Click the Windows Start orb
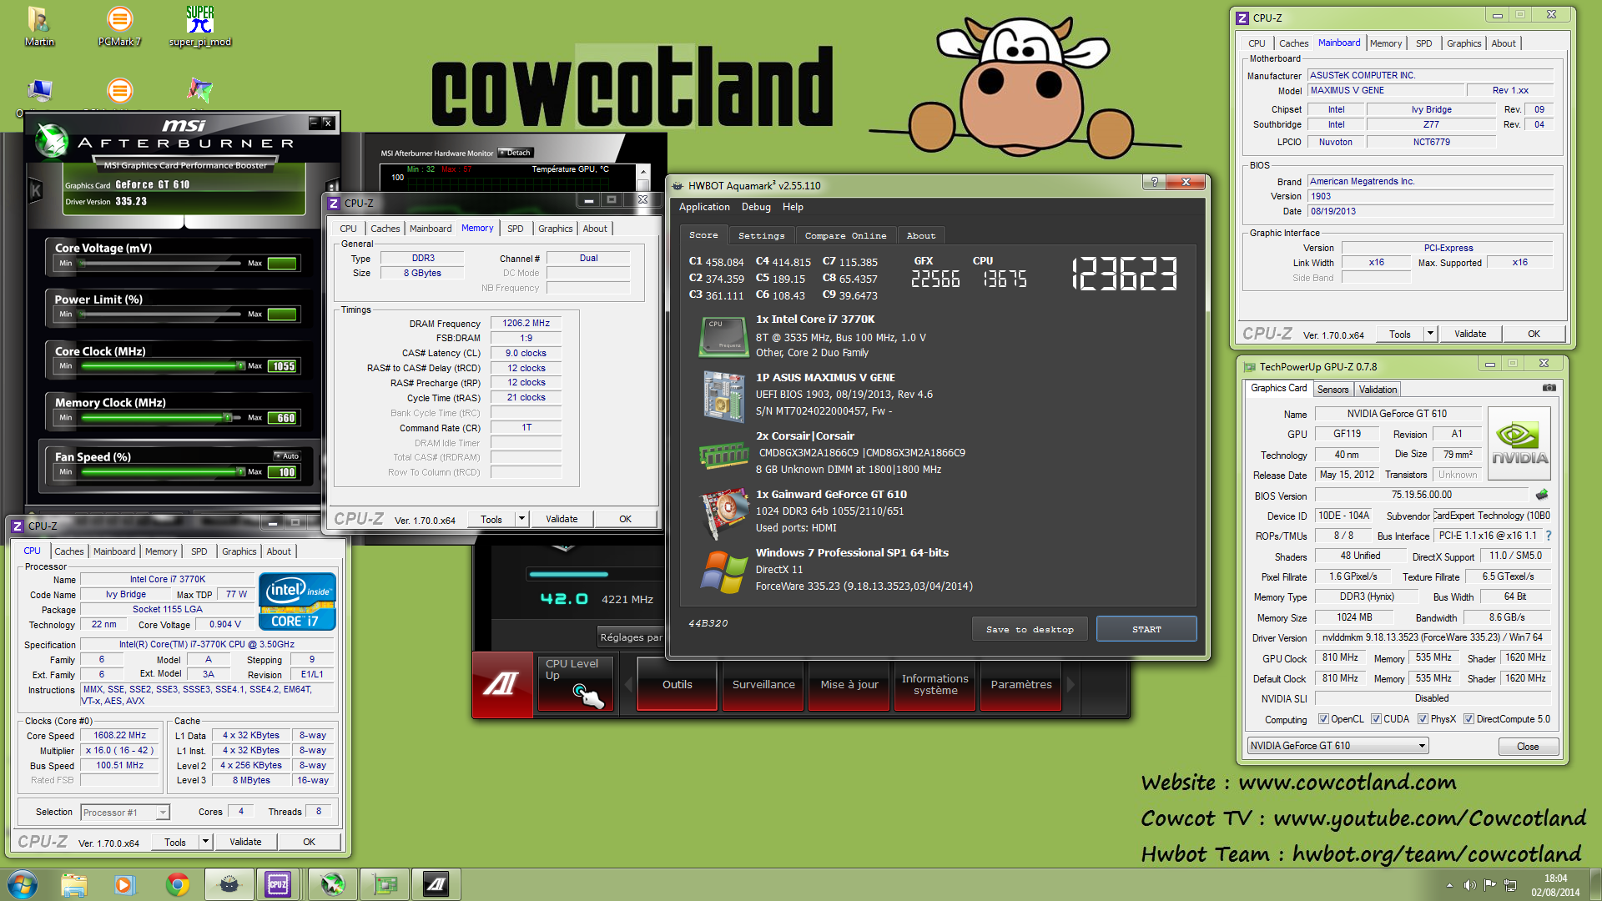 coord(23,884)
